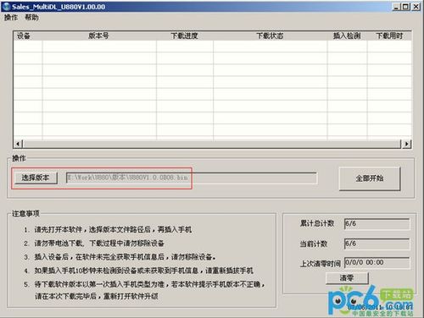Click the 下载进度 column header
This screenshot has width=424, height=318.
[185, 36]
